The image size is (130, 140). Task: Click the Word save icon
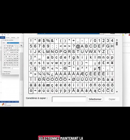click(x=2, y=34)
